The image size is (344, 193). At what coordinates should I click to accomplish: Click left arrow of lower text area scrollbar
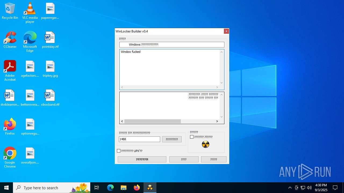click(x=122, y=121)
